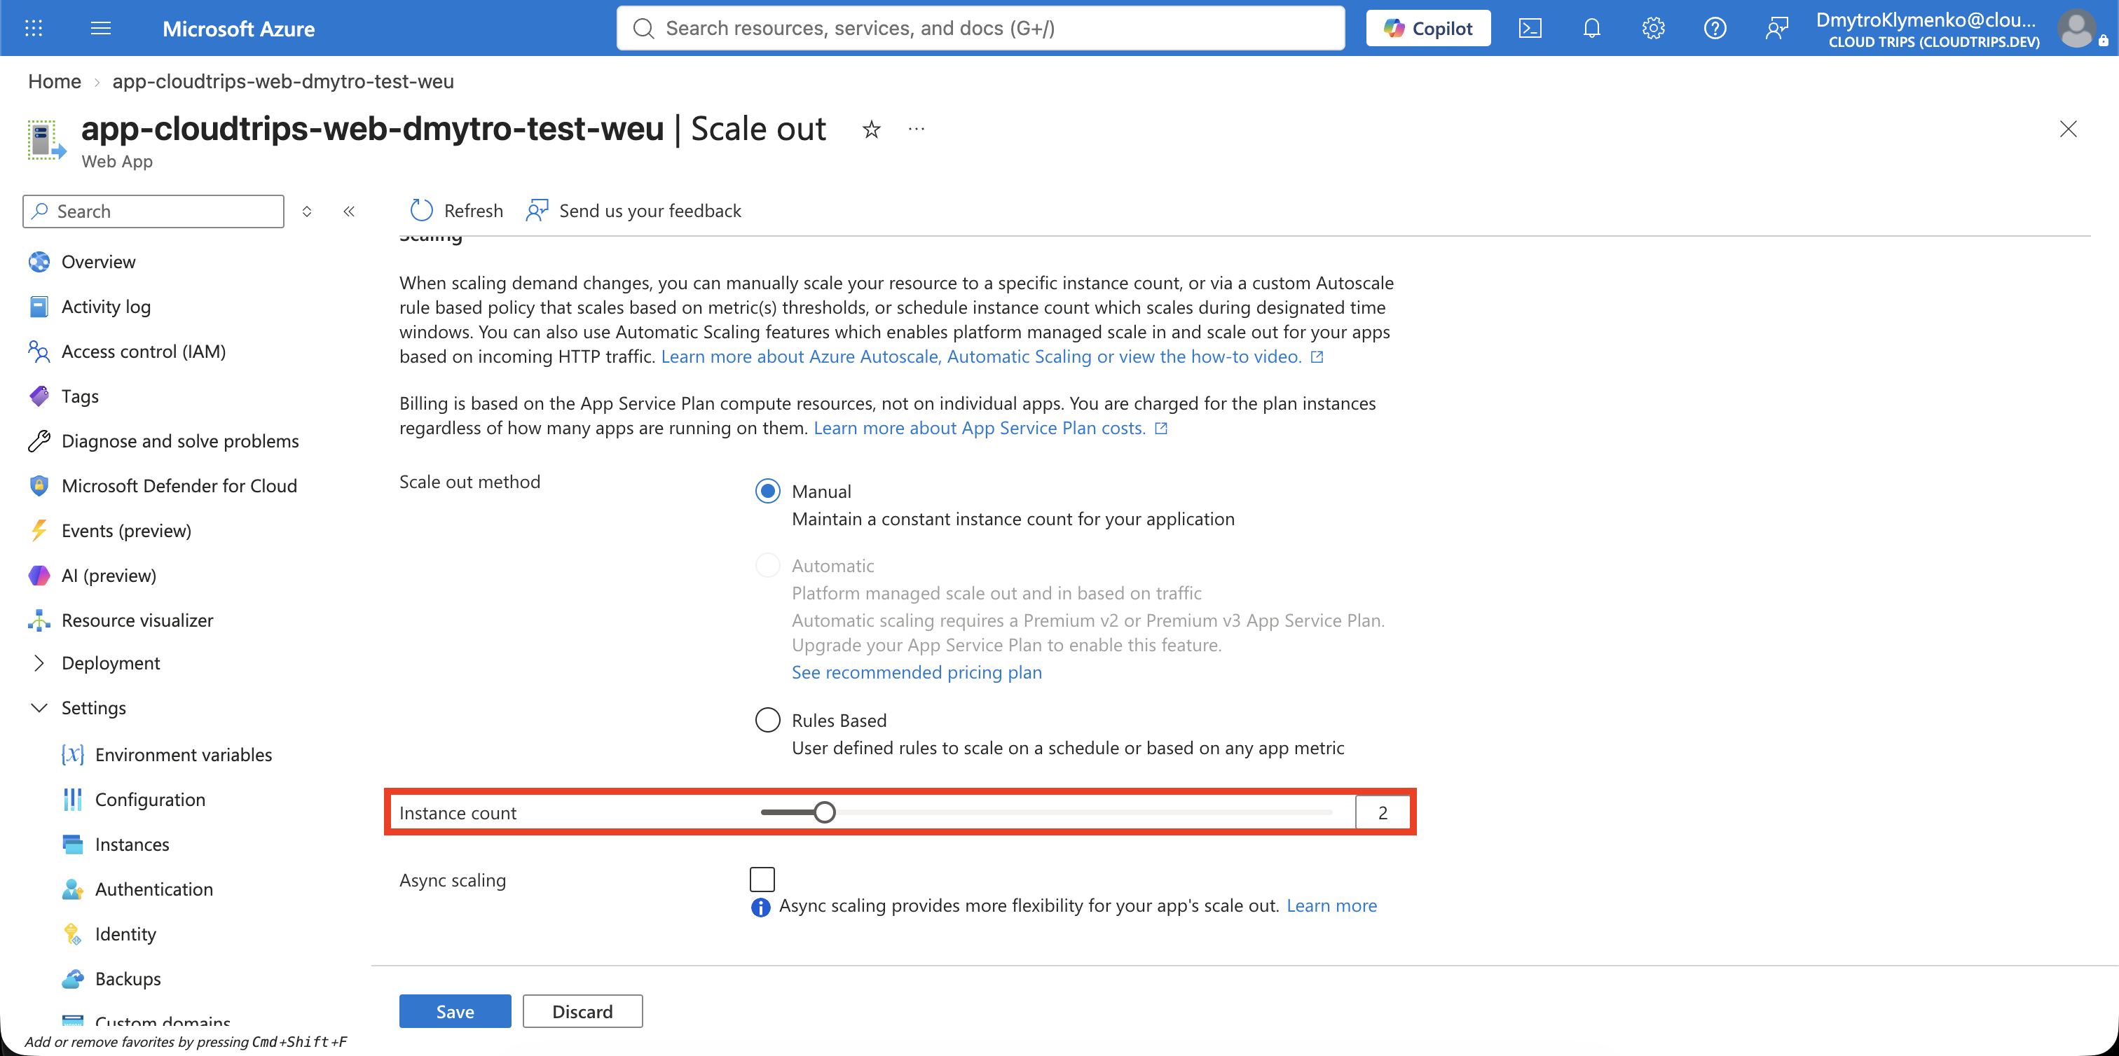
Task: Click the Resource visualizer icon
Action: pos(39,620)
